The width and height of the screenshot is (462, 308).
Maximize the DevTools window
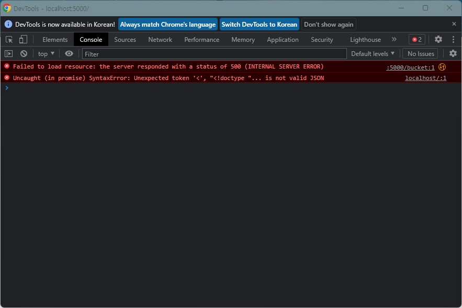point(425,8)
